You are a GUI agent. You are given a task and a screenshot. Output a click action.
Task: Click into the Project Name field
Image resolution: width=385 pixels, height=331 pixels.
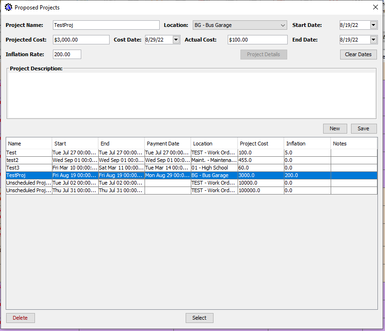pos(106,25)
